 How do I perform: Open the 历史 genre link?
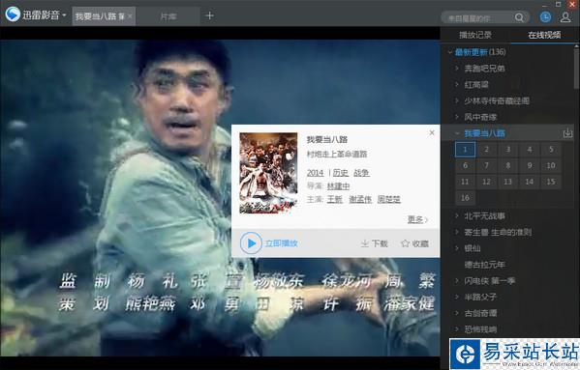pos(340,173)
